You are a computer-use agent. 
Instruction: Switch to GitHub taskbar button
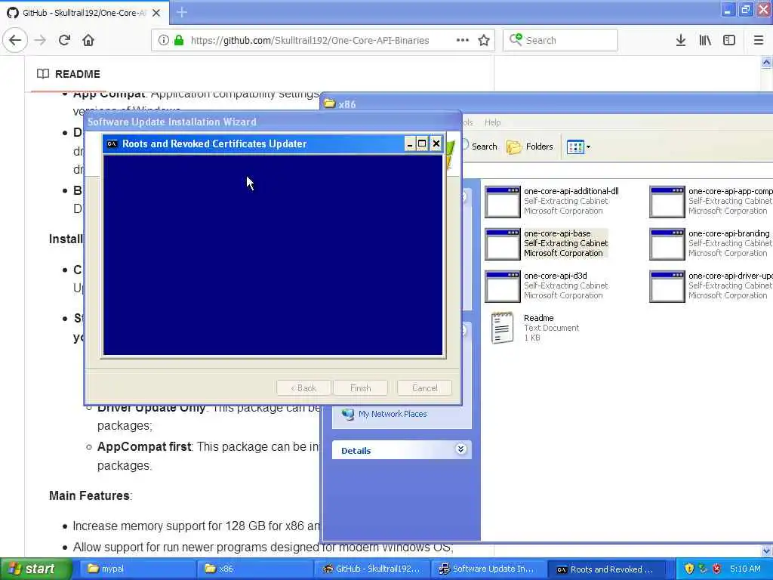(371, 569)
